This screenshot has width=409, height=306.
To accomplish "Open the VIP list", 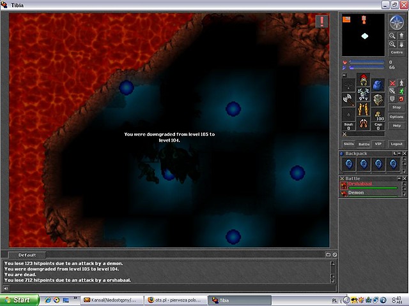I will (x=378, y=144).
